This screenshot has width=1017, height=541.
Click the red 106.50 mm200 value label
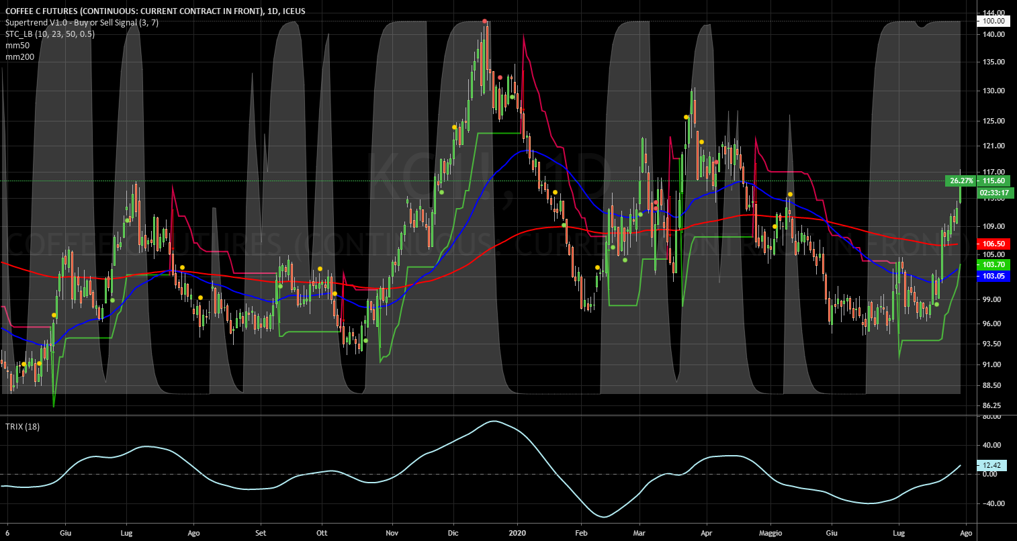[994, 244]
